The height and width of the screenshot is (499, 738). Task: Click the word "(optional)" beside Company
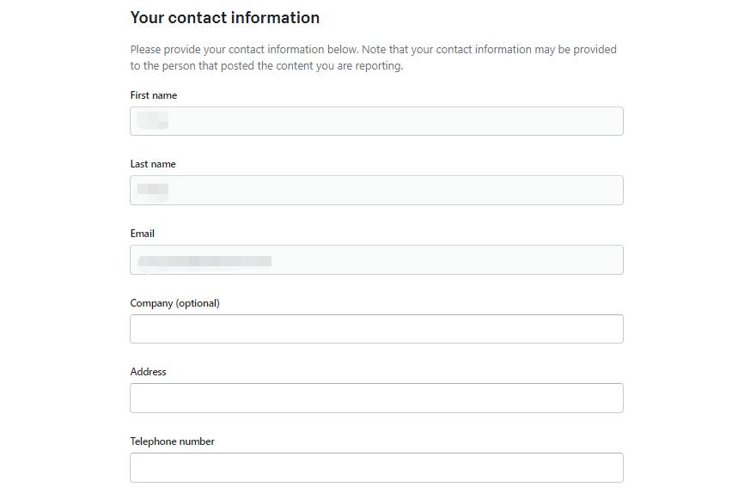pos(198,303)
